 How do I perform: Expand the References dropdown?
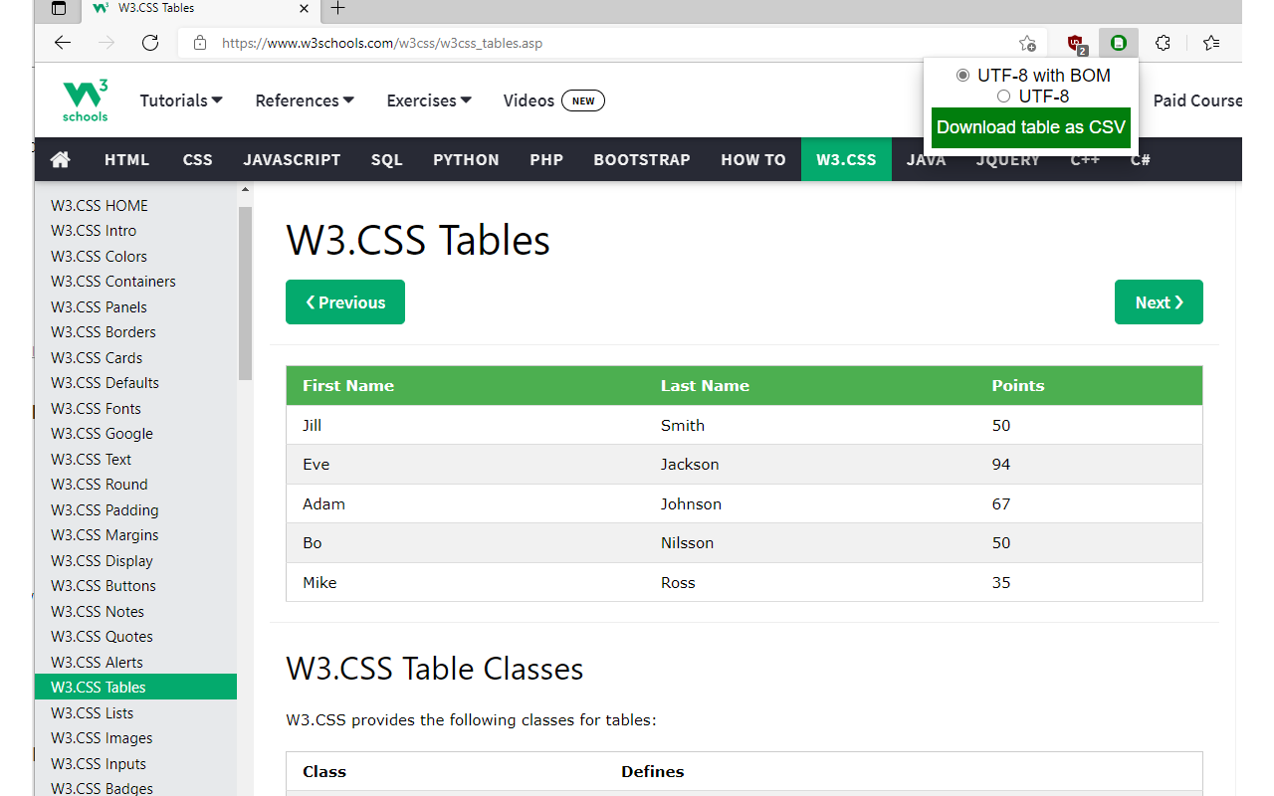[305, 100]
